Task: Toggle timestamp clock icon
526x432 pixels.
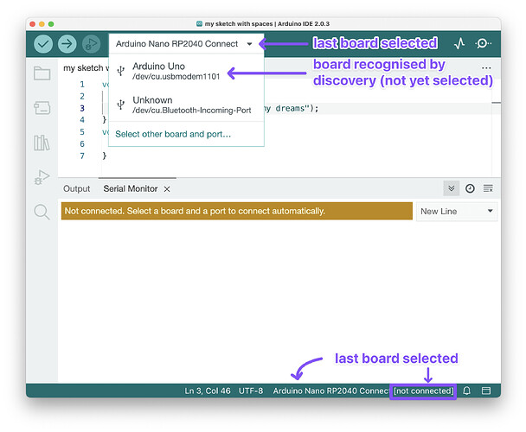Action: 470,188
